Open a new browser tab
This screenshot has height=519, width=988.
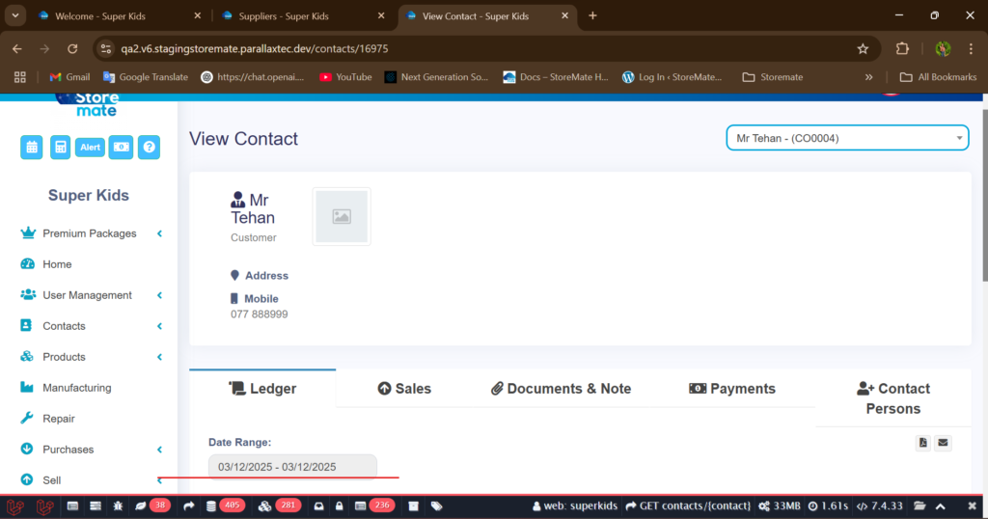[x=592, y=15]
